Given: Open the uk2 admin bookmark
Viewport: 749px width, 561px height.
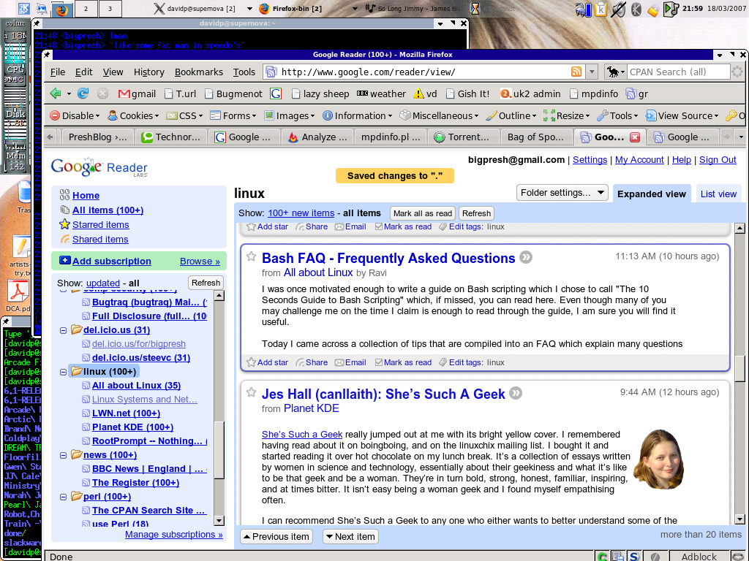Looking at the screenshot, I should (x=530, y=93).
